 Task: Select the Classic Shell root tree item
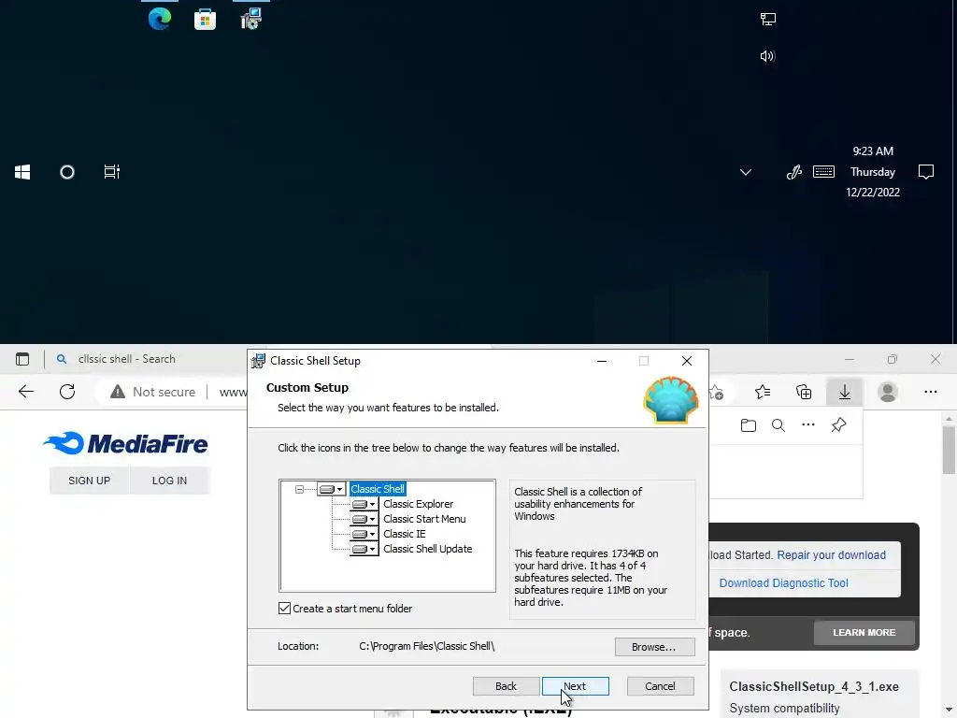click(x=378, y=489)
